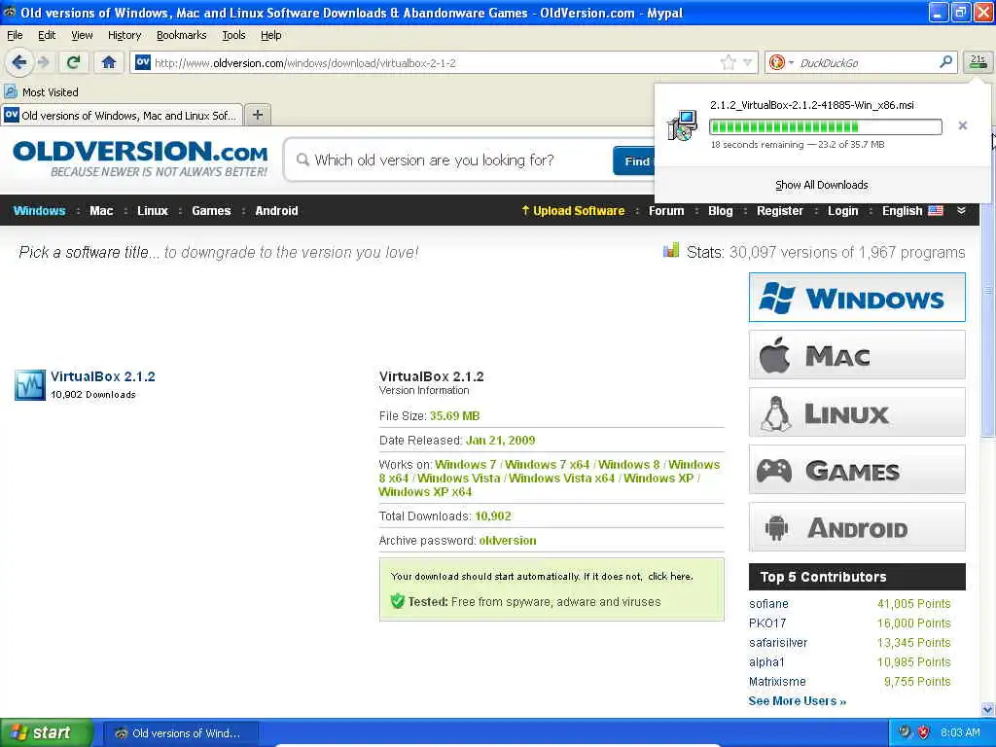The width and height of the screenshot is (996, 747).
Task: Click the stats bar chart icon
Action: pos(671,250)
